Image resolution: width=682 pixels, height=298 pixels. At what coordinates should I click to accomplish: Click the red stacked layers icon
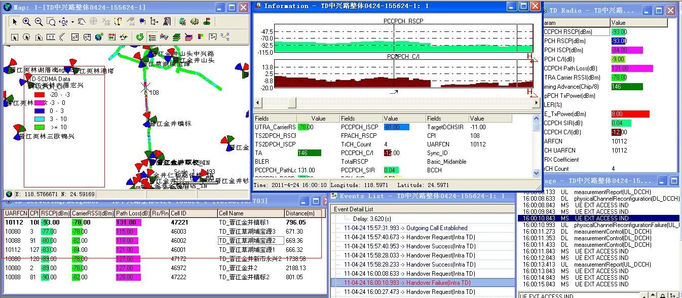[188, 37]
